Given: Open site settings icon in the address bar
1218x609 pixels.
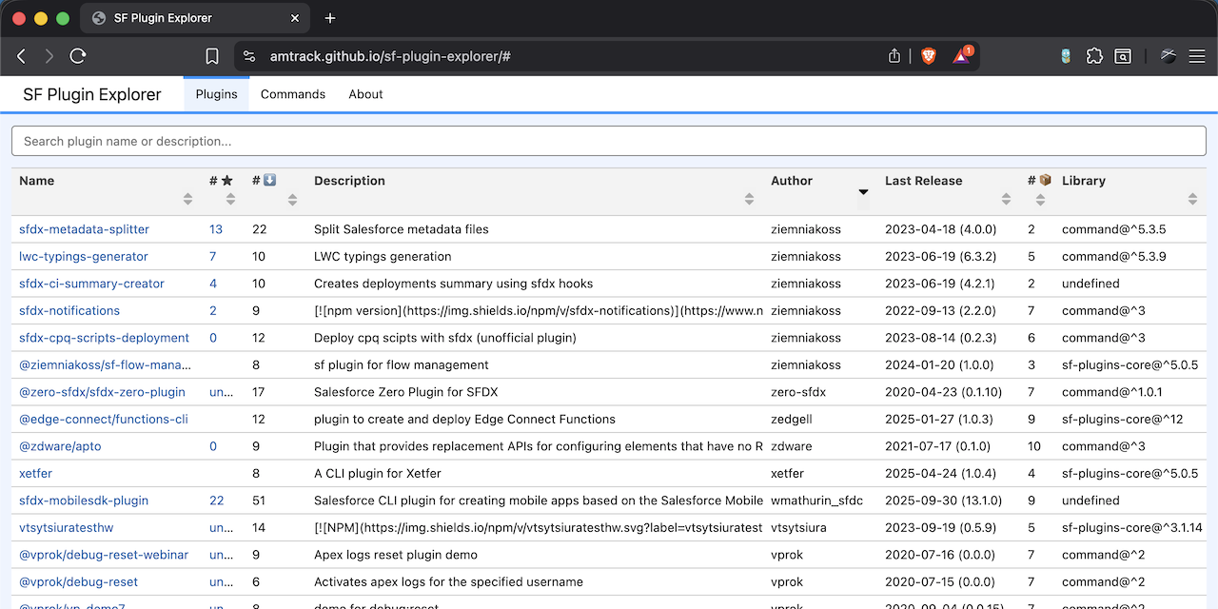Looking at the screenshot, I should click(x=249, y=56).
